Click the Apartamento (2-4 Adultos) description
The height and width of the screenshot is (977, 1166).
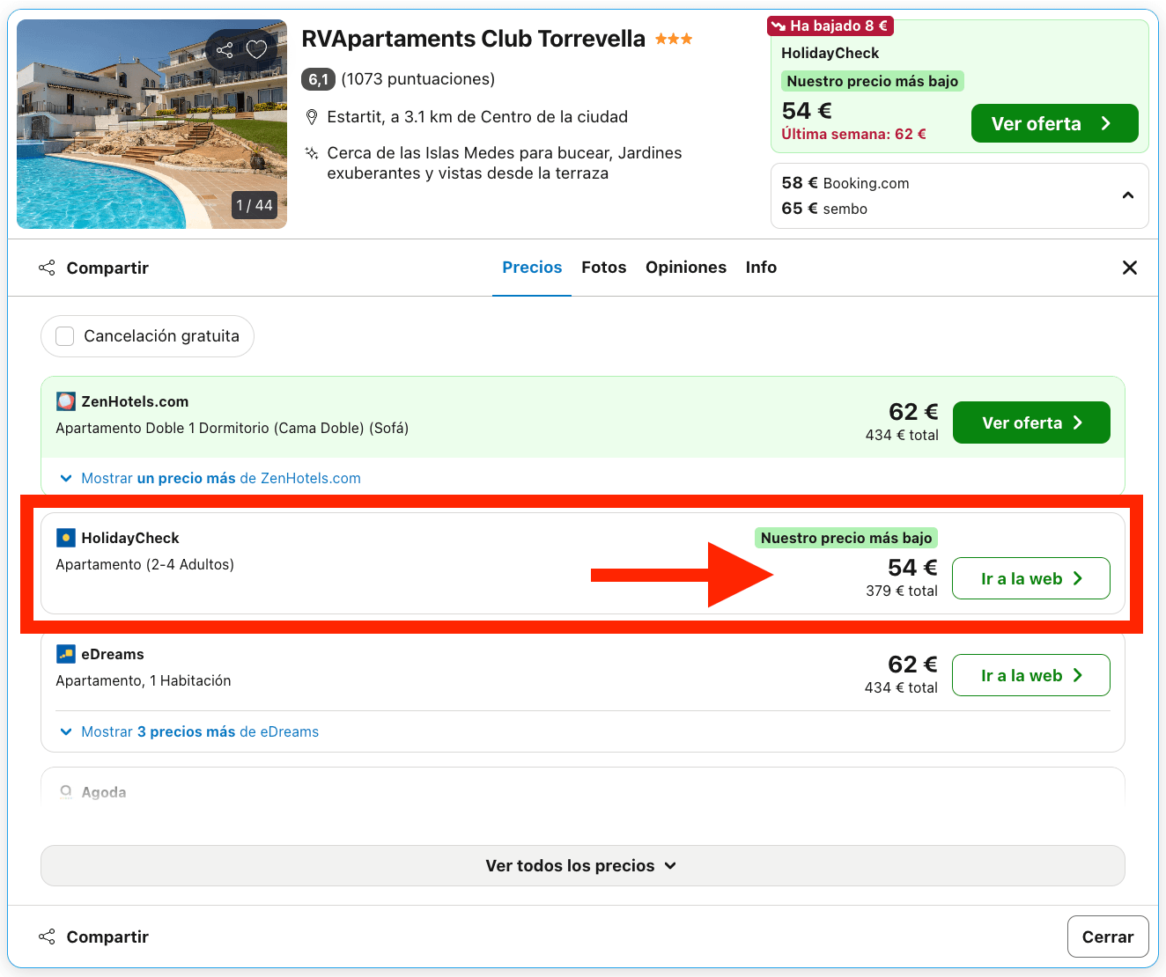(144, 564)
